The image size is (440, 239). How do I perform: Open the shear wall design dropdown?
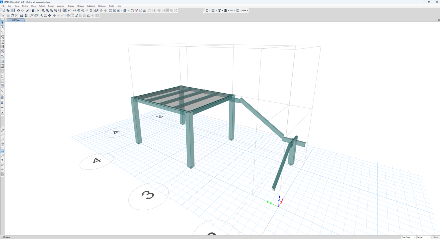coord(241,10)
